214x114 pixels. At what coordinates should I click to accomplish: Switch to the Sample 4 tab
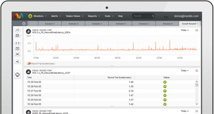[x=120, y=24]
